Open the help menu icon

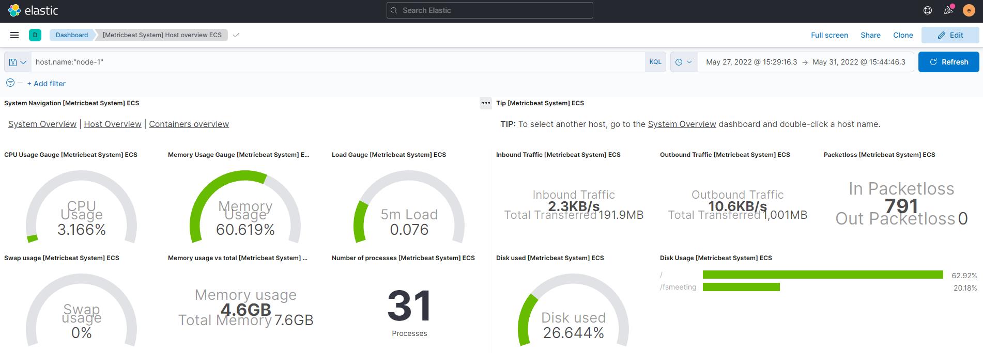(x=928, y=10)
